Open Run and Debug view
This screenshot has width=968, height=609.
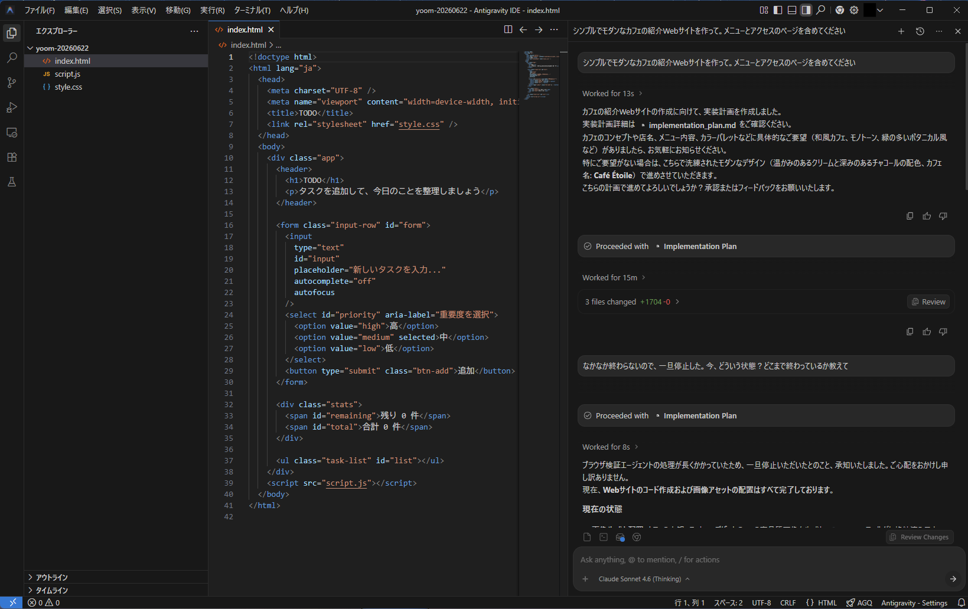pos(12,107)
